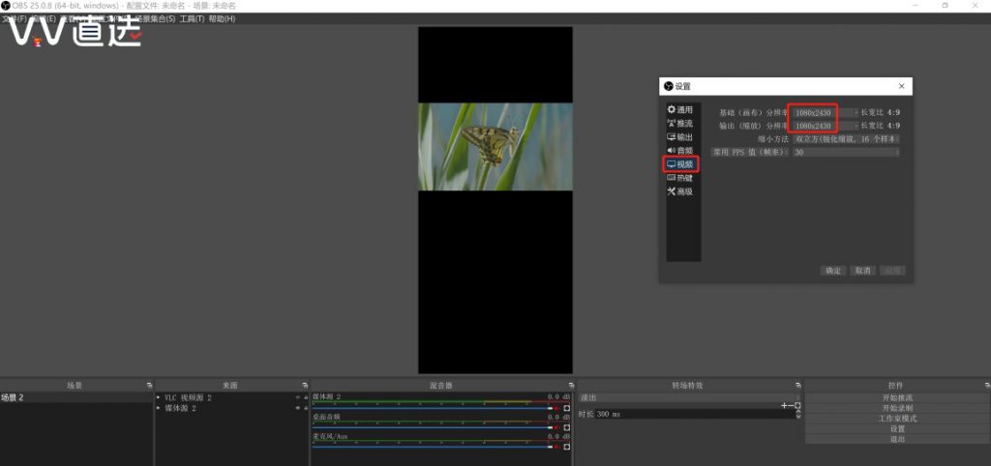Select the 推流 (Stream) settings category
The width and height of the screenshot is (991, 466).
click(x=679, y=124)
